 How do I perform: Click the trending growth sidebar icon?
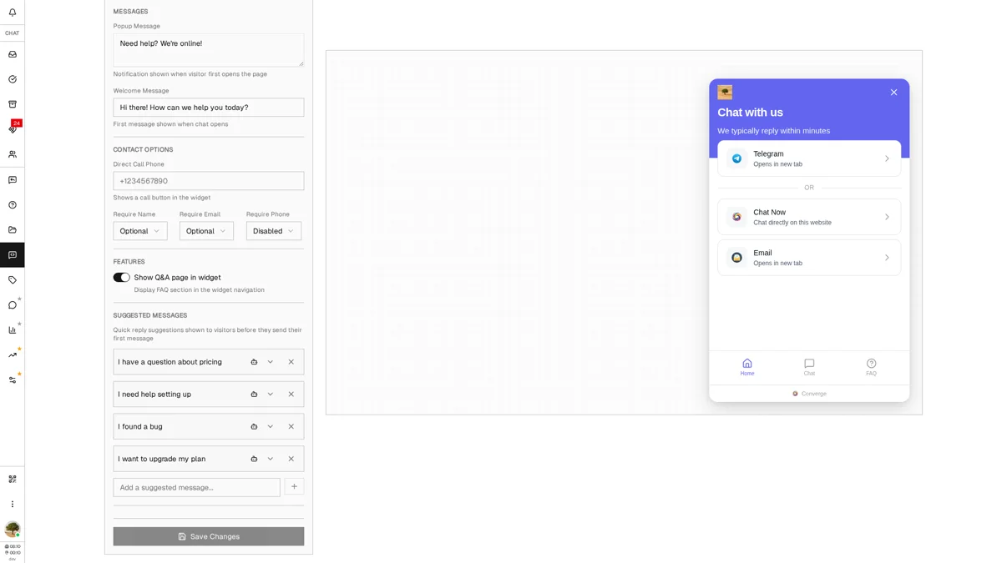12,354
